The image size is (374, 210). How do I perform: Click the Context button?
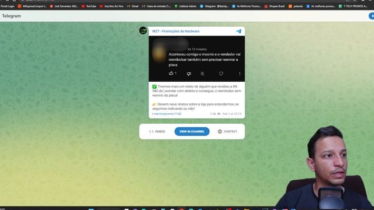coord(227,131)
